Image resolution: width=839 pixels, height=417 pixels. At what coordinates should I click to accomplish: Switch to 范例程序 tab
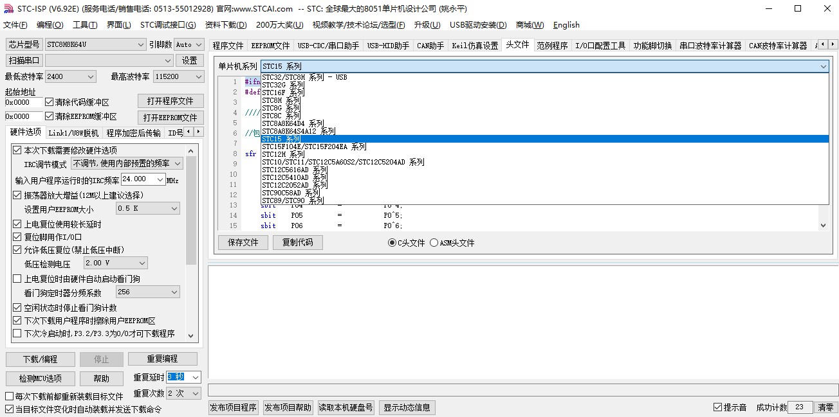pyautogui.click(x=553, y=45)
